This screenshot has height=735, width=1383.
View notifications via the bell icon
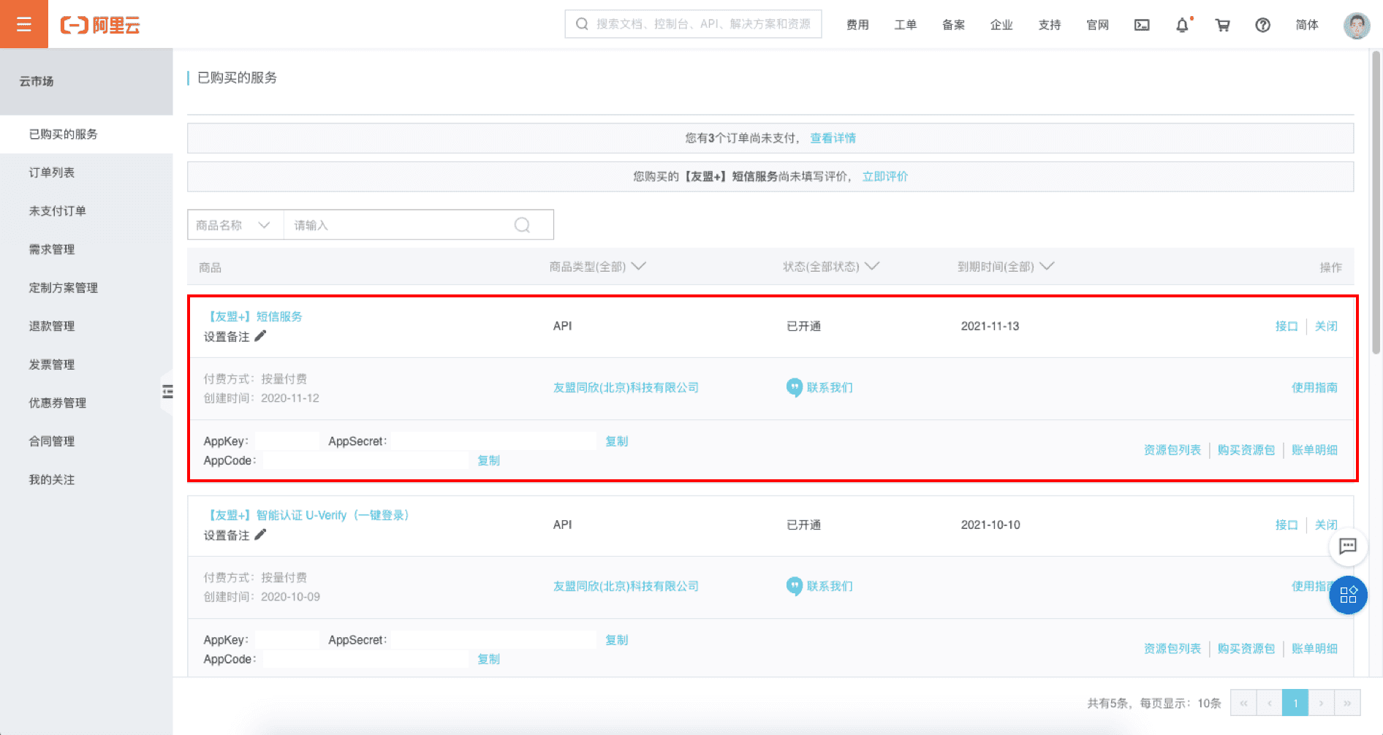pyautogui.click(x=1182, y=25)
